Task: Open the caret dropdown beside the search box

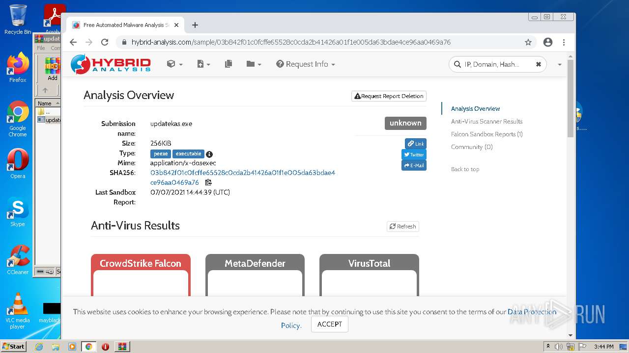Action: (559, 65)
